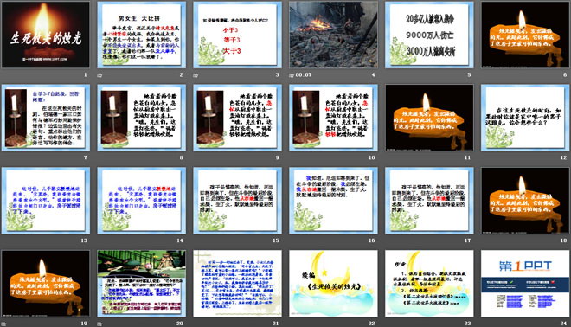Select slide 24 第1PPT ending thumbnail

coord(525,283)
